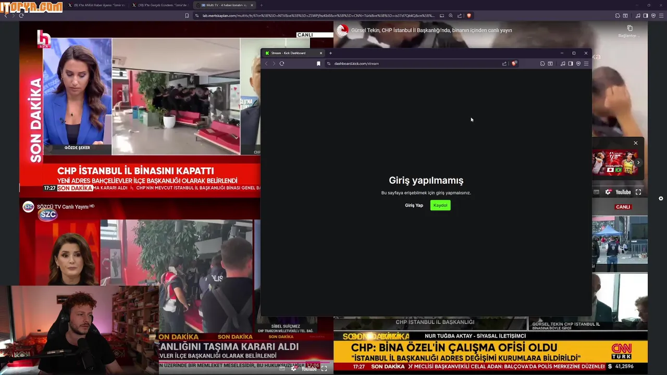The width and height of the screenshot is (667, 375).
Task: Copy link via Bağlantıyı icon on video
Action: 629,31
